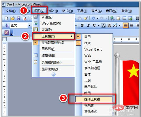Open the 视图(V) menu
Screen dimensions: 141x117
tap(39, 11)
